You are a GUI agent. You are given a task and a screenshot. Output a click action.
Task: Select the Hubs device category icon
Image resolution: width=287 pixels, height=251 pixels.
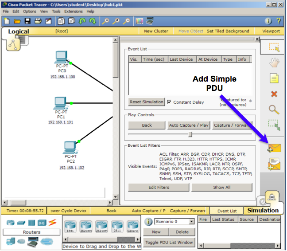31,223
